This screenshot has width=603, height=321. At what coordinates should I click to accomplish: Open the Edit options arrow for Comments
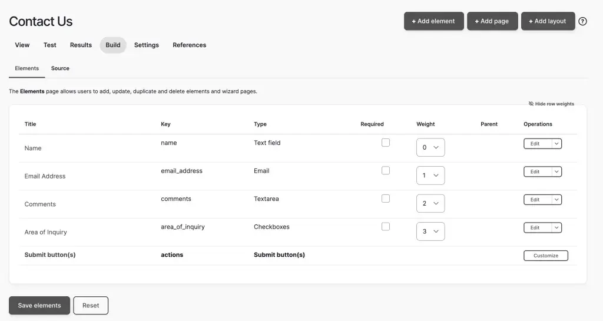[x=556, y=200]
